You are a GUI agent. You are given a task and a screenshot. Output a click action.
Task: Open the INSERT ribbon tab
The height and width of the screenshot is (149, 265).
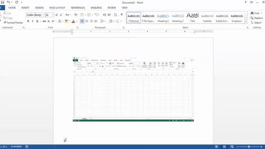pyautogui.click(x=25, y=8)
